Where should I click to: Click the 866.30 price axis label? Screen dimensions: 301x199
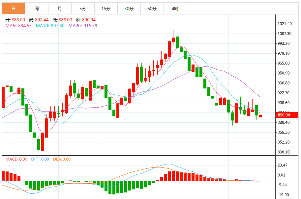pos(284,132)
